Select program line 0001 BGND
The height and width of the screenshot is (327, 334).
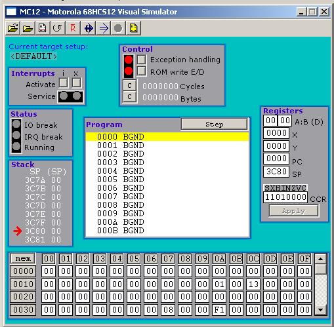click(167, 145)
